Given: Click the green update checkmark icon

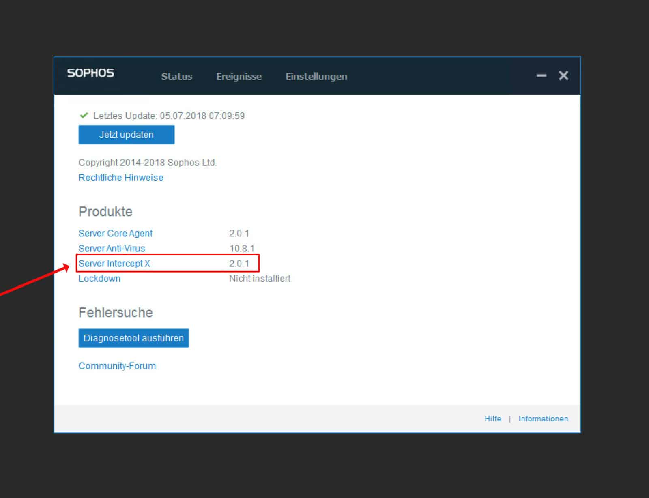Looking at the screenshot, I should [84, 116].
